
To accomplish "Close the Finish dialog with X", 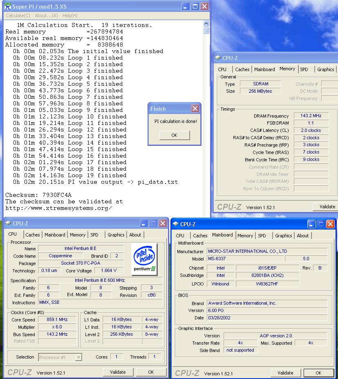I will 195,108.
